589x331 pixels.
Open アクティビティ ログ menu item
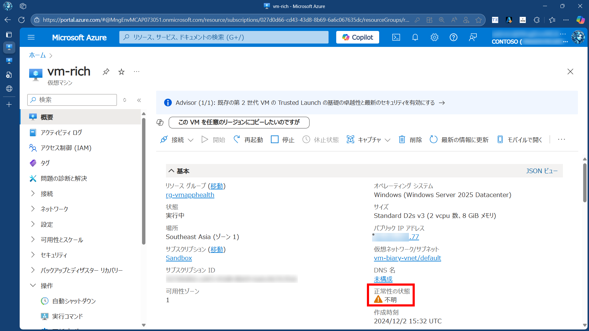pyautogui.click(x=61, y=132)
